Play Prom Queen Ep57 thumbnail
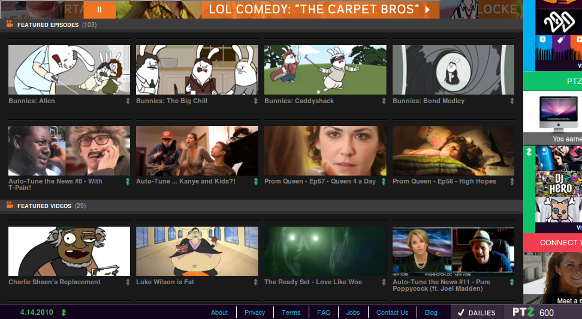 pyautogui.click(x=325, y=151)
